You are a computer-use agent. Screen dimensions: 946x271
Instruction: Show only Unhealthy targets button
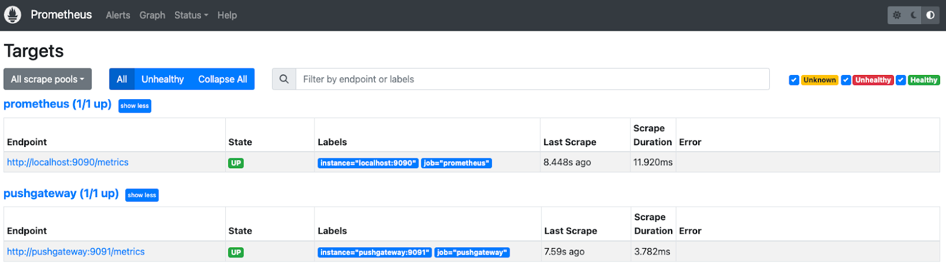click(163, 79)
